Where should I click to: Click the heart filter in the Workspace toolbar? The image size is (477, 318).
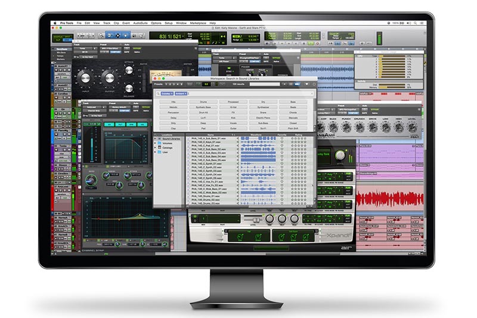[x=306, y=84]
